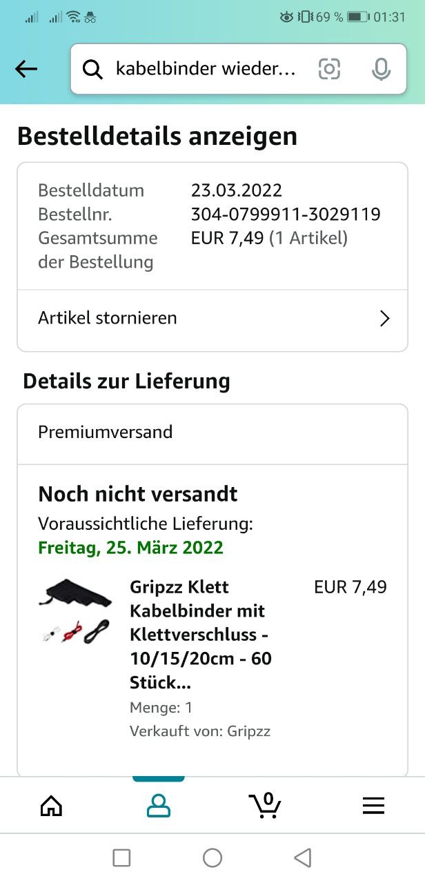Tap the order number 304-0799911-3029119

[286, 215]
